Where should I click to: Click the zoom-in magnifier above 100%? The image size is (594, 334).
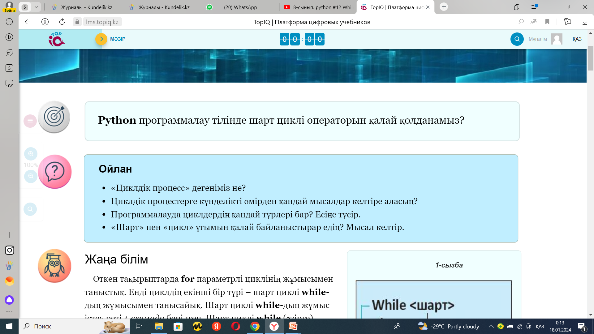point(31,154)
